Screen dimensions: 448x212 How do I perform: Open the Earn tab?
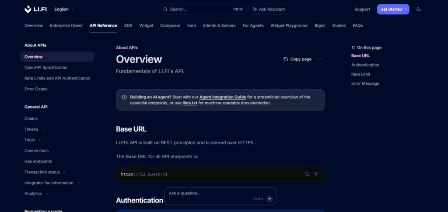[192, 25]
